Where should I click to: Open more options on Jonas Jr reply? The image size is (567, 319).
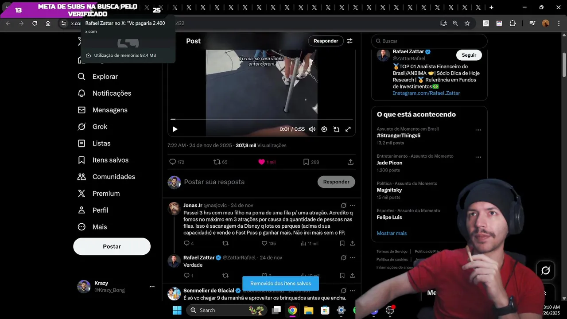point(353,206)
